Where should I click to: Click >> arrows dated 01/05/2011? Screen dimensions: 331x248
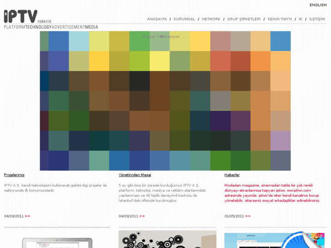[248, 216]
